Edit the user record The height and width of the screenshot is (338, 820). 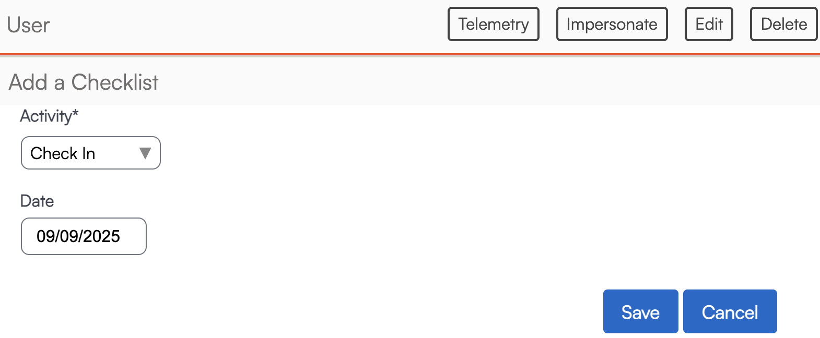[x=709, y=24]
